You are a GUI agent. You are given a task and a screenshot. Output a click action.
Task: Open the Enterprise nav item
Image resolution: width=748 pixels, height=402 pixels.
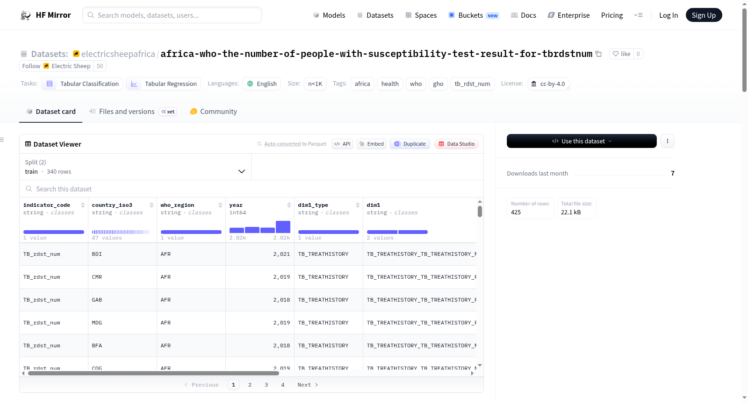[x=568, y=15]
